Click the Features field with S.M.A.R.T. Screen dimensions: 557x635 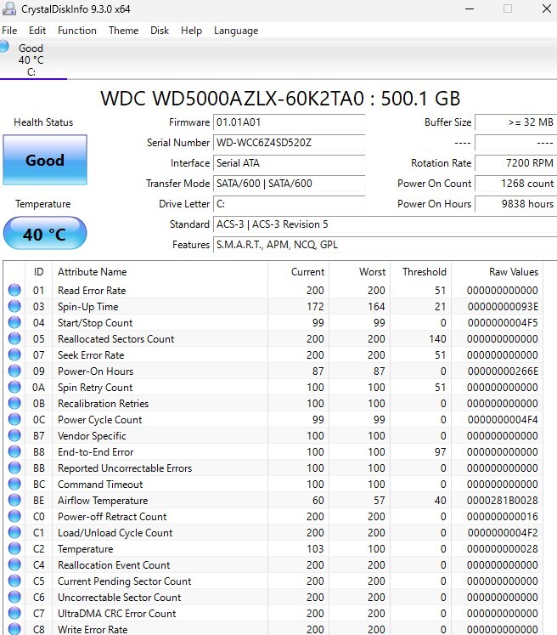(385, 245)
